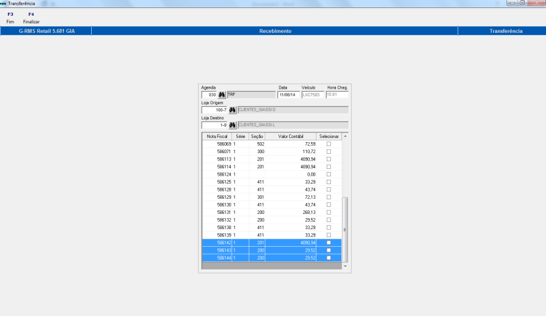Click the table vertical scrollbar thumb
Viewport: 546px width, 316px height.
coord(345,230)
